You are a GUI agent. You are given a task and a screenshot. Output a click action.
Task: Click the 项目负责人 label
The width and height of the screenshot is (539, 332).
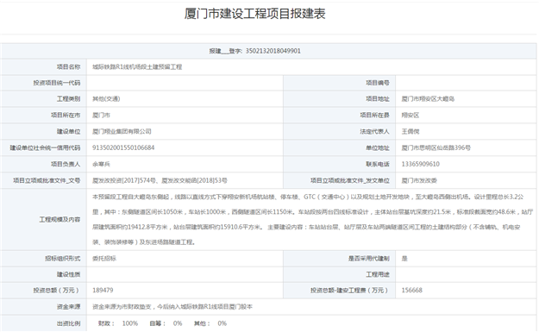[66, 165]
